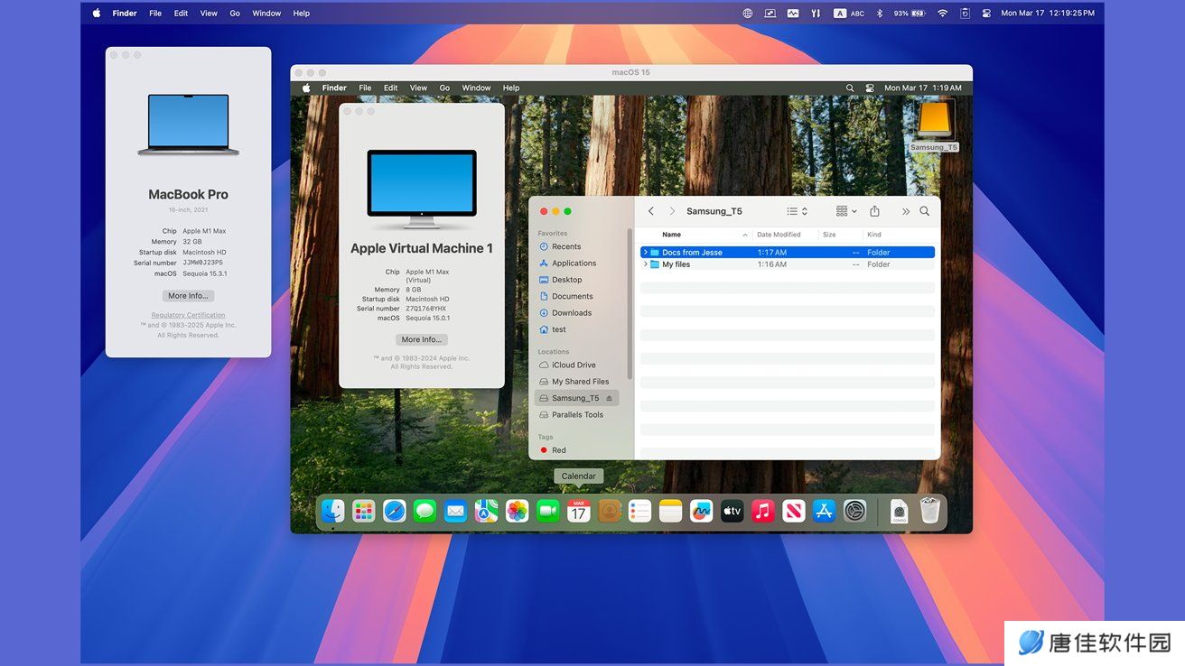Expand the My files folder

pos(645,264)
